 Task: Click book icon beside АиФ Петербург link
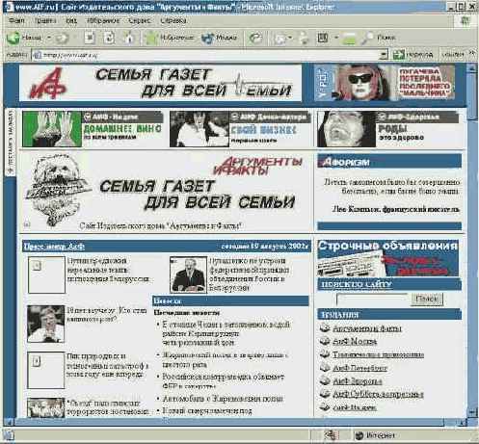(325, 368)
